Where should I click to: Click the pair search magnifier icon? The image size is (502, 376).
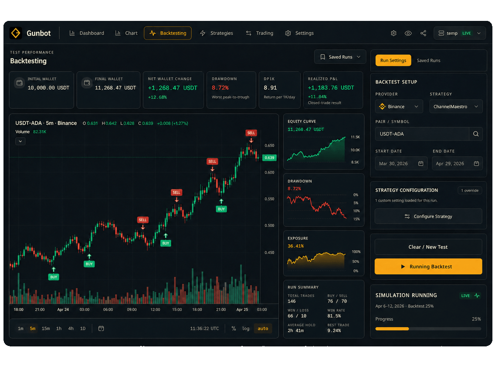(x=476, y=134)
